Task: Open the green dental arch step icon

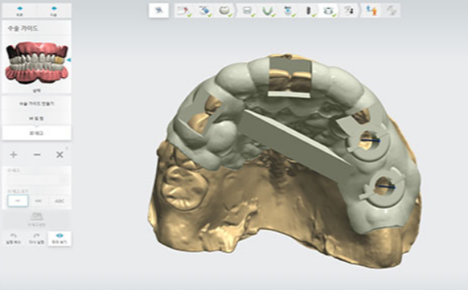Action: click(267, 10)
